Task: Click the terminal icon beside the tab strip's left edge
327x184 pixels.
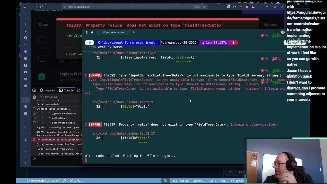Action: (92, 32)
